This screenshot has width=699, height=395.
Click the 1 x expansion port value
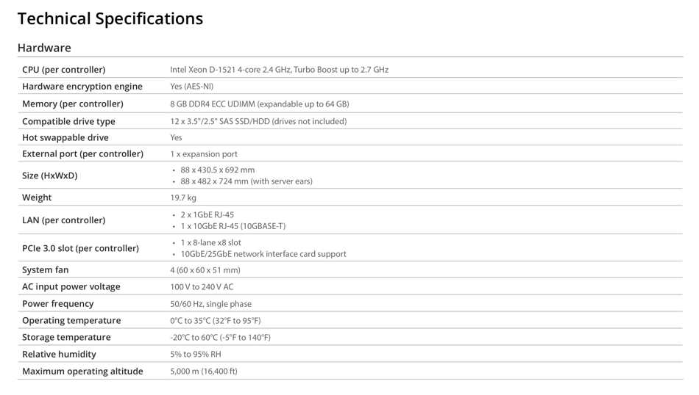coord(204,154)
